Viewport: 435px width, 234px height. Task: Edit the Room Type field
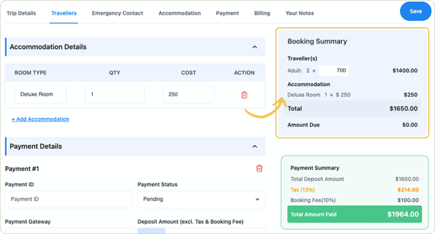pyautogui.click(x=40, y=95)
